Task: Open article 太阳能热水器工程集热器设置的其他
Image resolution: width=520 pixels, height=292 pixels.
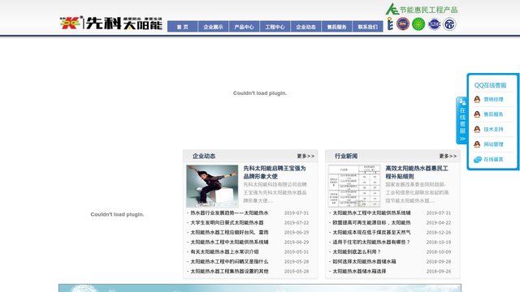Action: (x=229, y=271)
